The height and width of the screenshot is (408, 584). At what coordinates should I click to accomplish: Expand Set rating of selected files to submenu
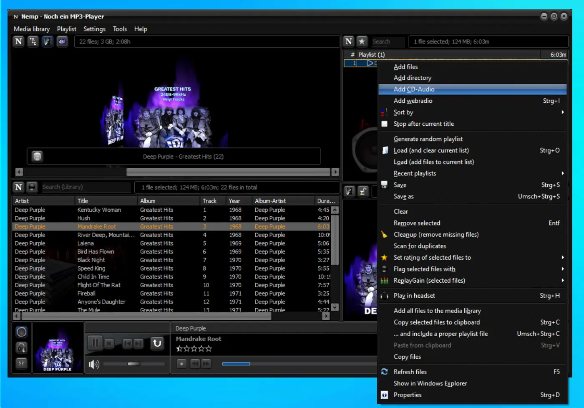click(x=473, y=258)
